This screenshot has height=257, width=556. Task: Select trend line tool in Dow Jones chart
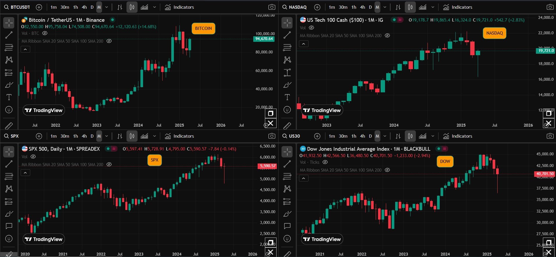[287, 164]
